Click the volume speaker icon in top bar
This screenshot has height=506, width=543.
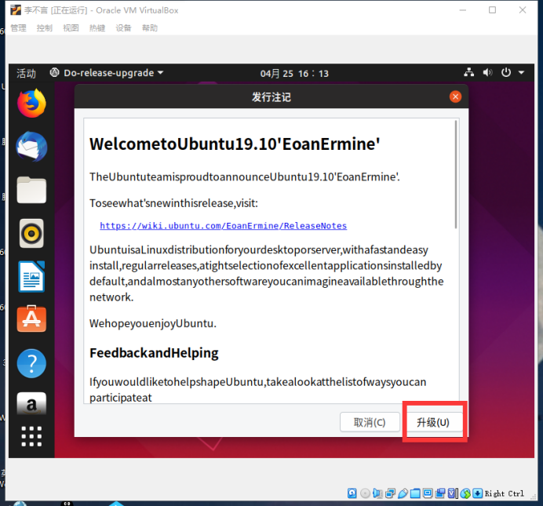pyautogui.click(x=487, y=73)
